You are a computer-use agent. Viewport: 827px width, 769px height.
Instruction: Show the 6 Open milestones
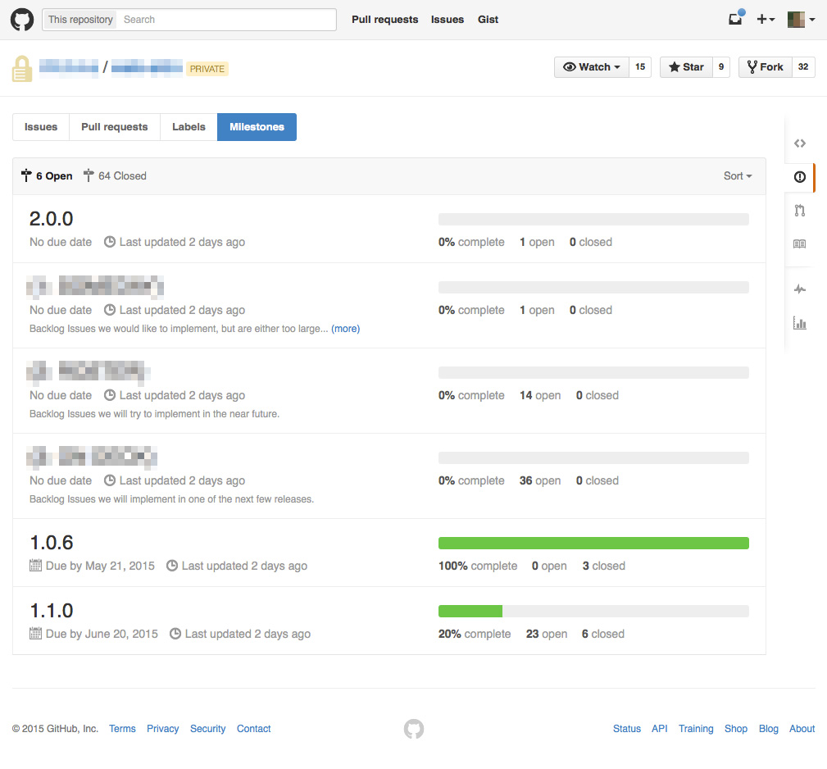[47, 176]
